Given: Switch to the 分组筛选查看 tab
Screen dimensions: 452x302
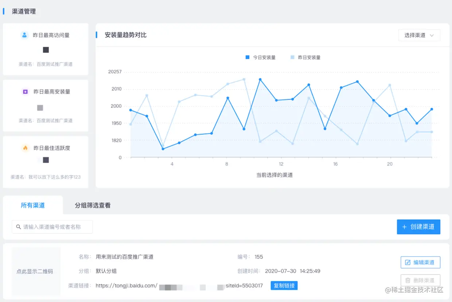Looking at the screenshot, I should (x=93, y=205).
